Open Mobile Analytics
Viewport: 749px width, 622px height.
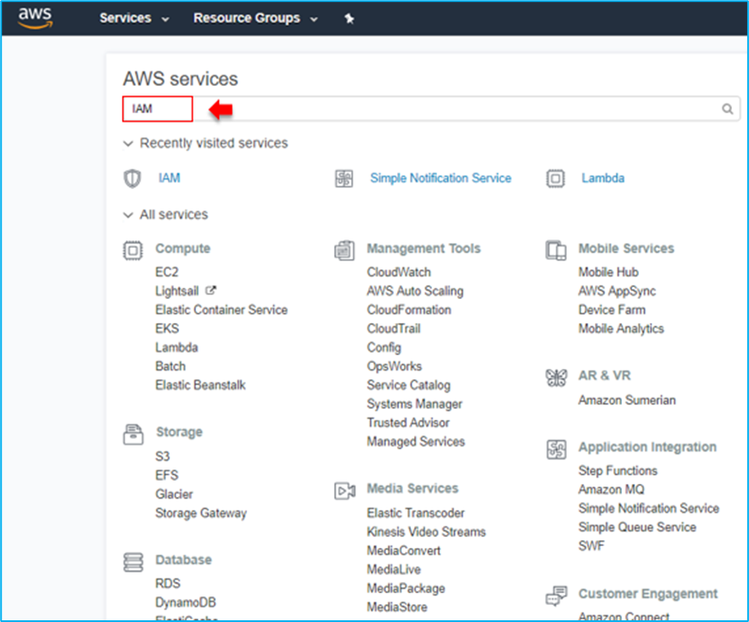click(621, 329)
